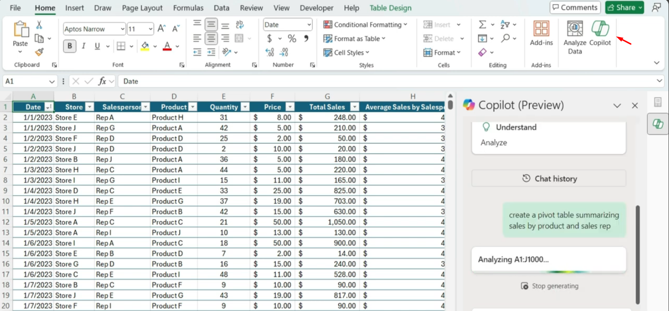The image size is (669, 311).
Task: Activate the Format Painter brush
Action: click(x=39, y=52)
